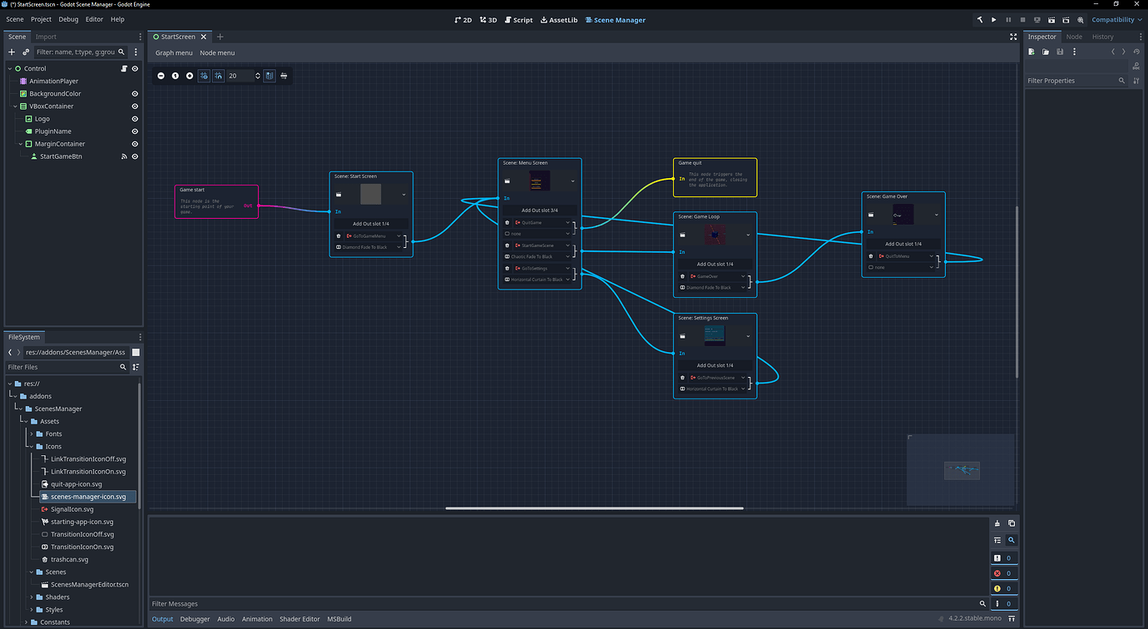Click the auto-arrange nodes grid icon

click(284, 76)
